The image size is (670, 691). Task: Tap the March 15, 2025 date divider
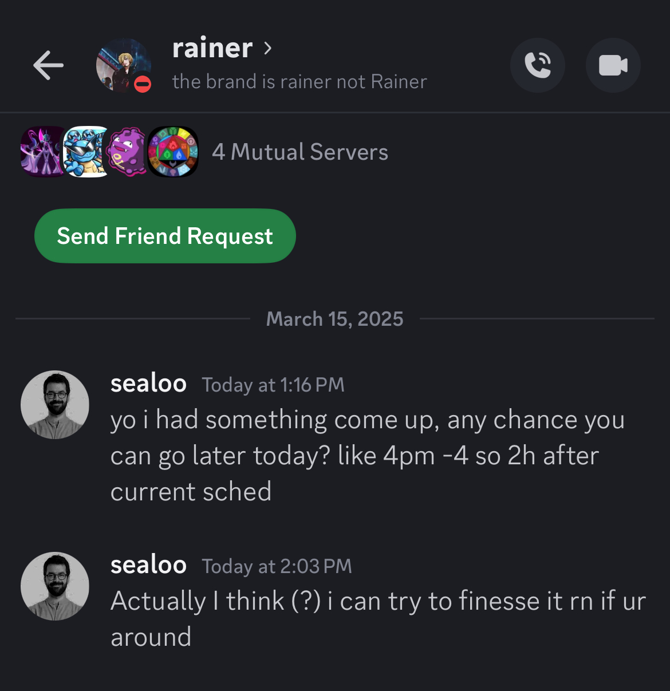tap(334, 319)
